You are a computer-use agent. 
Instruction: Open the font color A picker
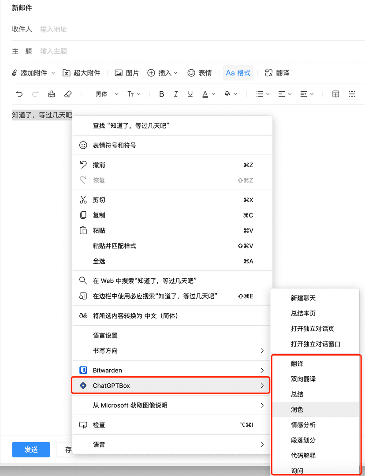(208, 94)
